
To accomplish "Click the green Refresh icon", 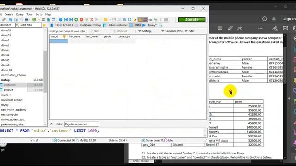I will (34, 19).
